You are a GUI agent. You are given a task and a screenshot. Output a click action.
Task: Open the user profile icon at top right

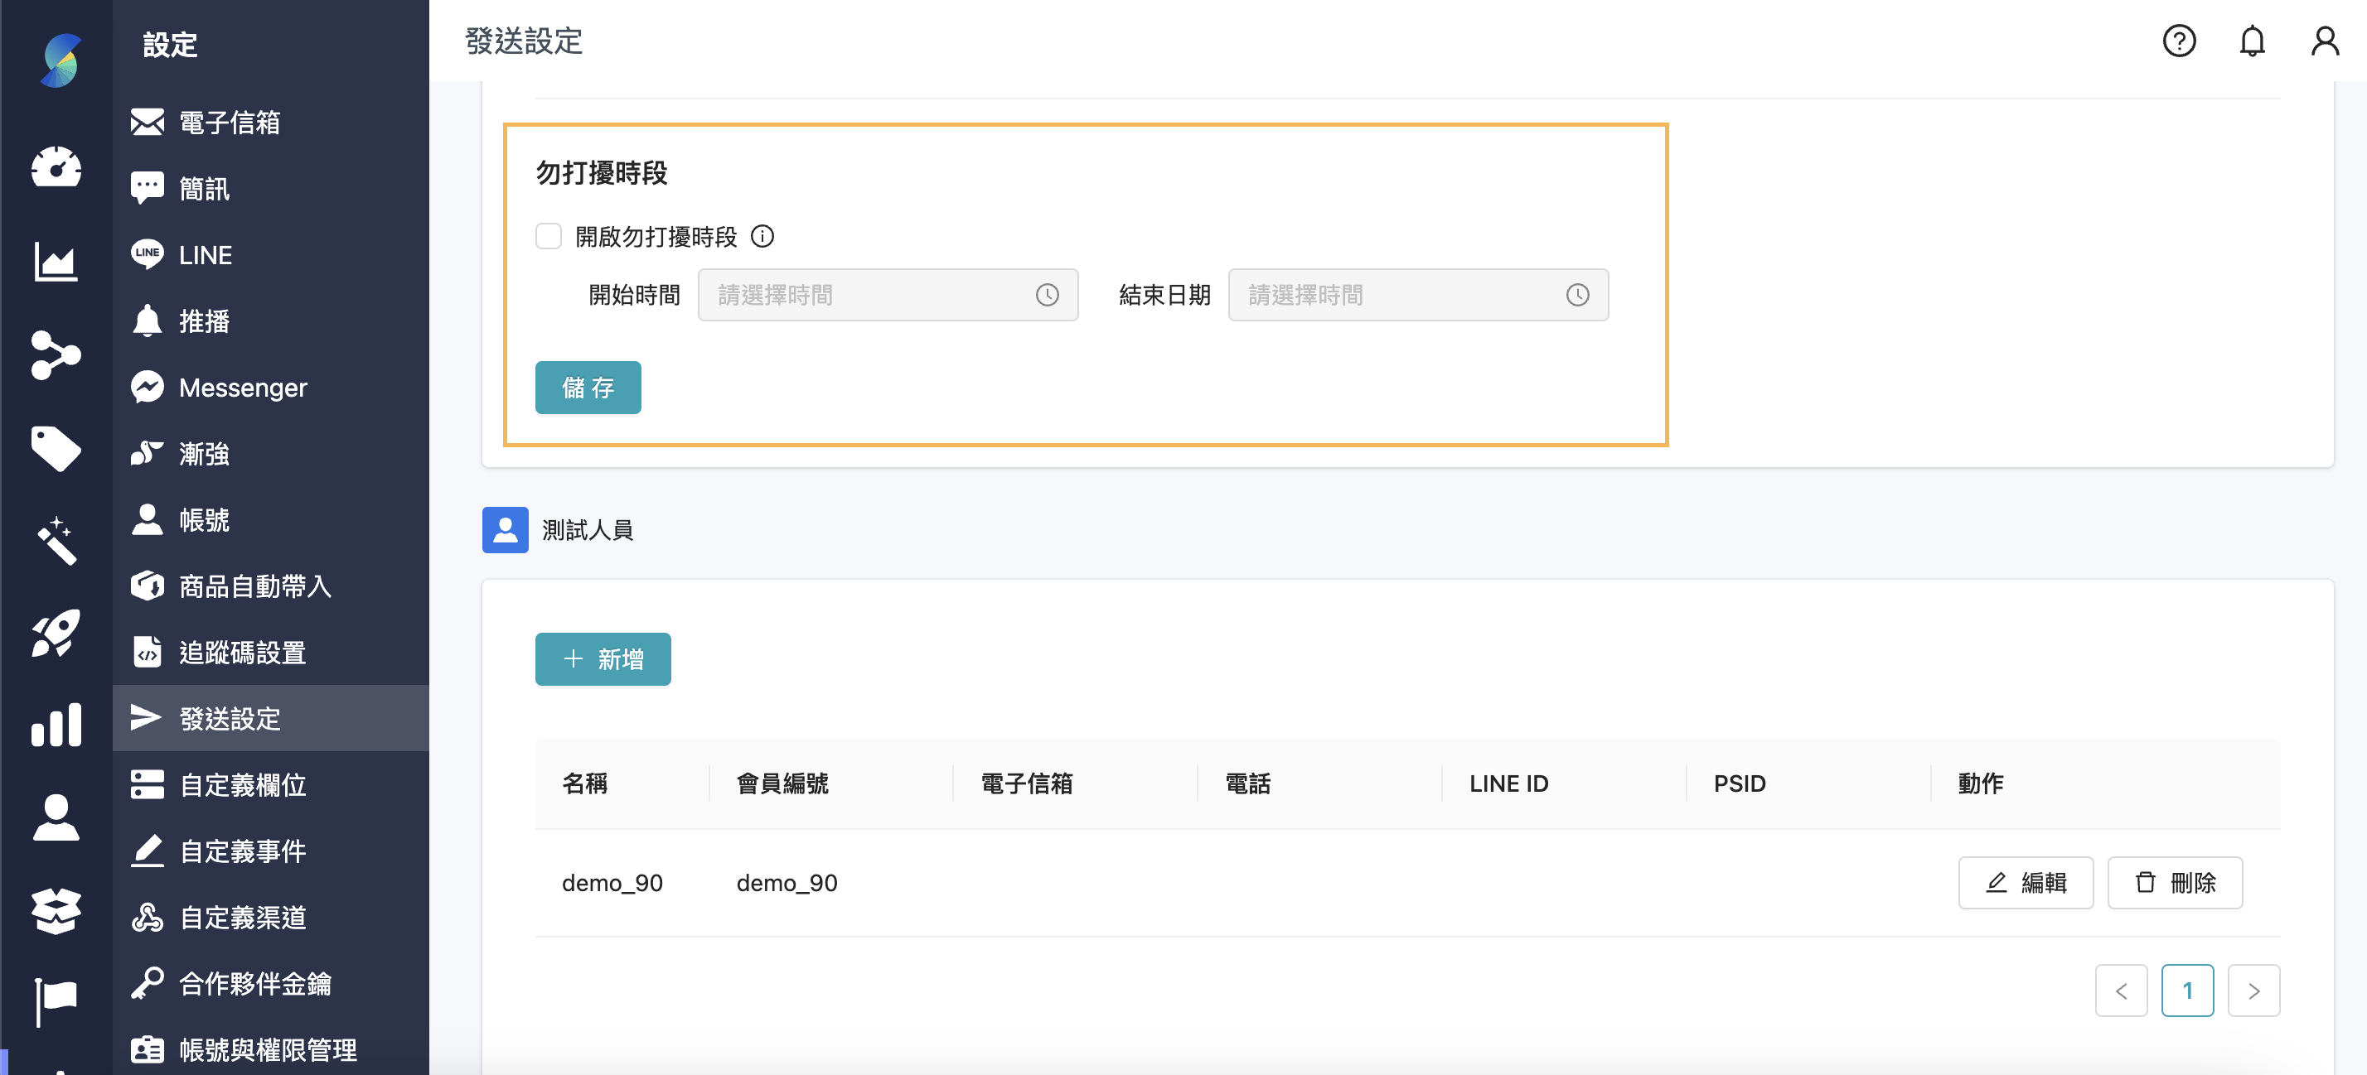click(x=2325, y=41)
